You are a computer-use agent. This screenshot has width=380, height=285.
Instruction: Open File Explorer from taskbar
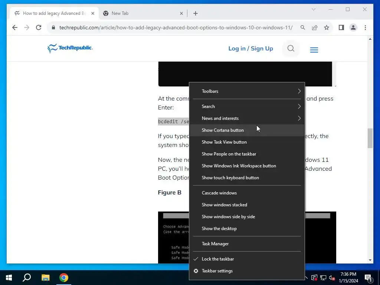pyautogui.click(x=45, y=278)
